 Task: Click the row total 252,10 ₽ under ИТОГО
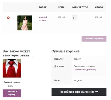click(x=98, y=17)
